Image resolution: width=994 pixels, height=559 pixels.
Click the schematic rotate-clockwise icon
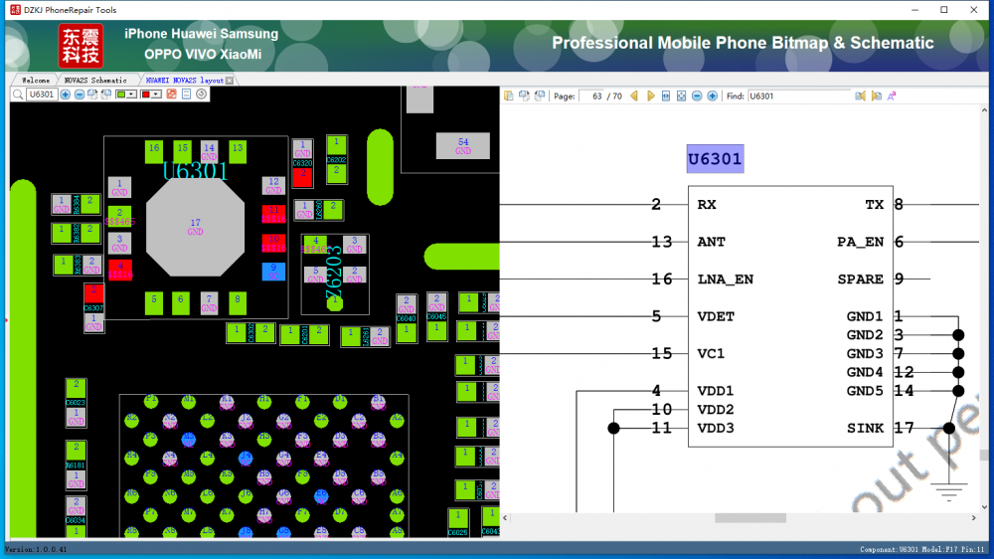524,95
